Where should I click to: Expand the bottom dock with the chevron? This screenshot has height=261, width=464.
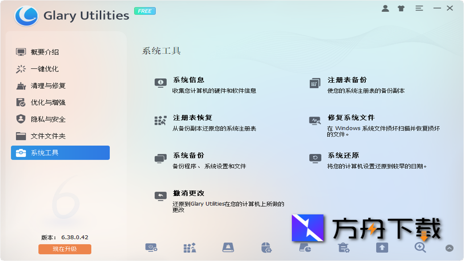point(449,248)
